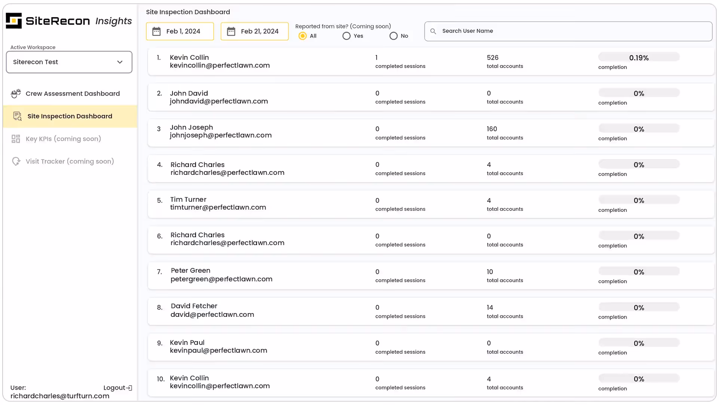
Task: Open the Key KPIs menu item
Action: pos(63,139)
